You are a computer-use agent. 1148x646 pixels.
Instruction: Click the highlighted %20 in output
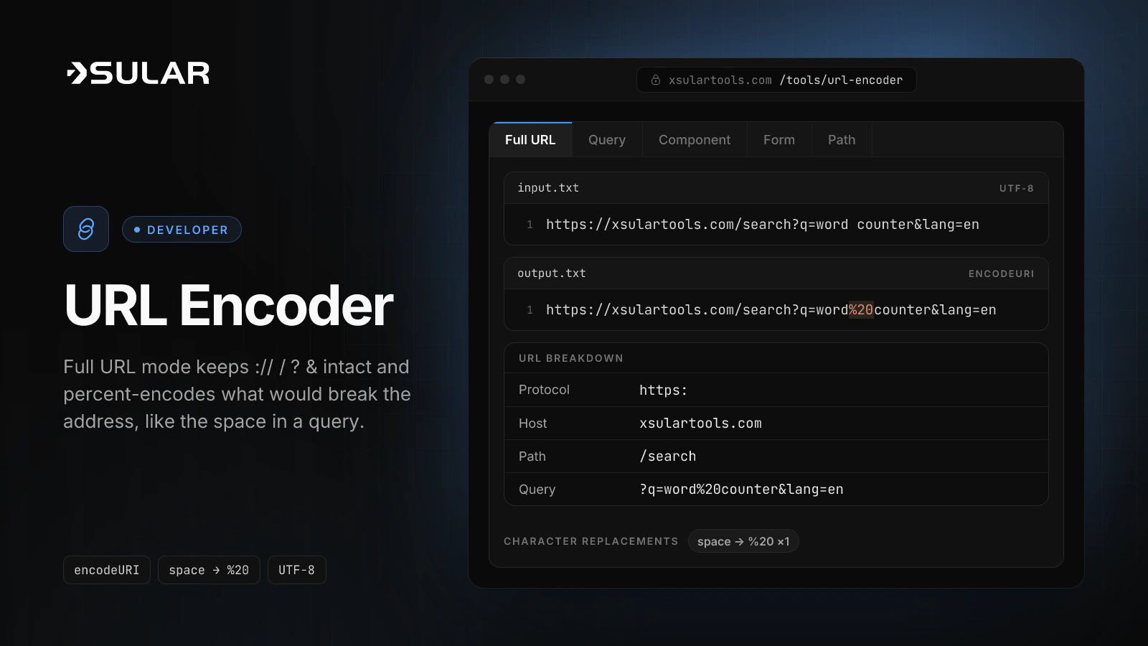[861, 310]
